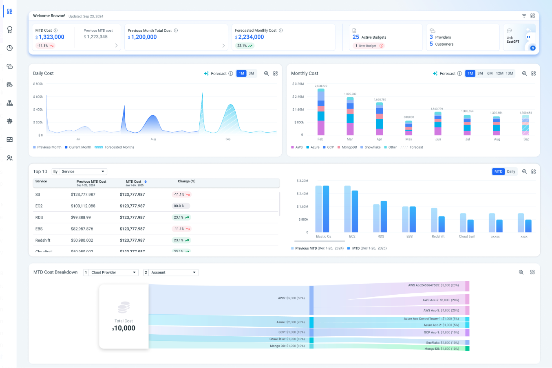Open the award badge icon in sidebar
This screenshot has width=552, height=368.
[10, 30]
